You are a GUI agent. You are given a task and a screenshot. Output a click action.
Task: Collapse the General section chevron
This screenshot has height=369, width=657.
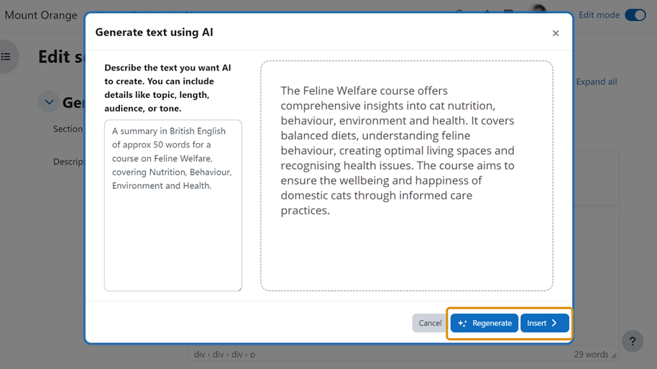point(49,102)
